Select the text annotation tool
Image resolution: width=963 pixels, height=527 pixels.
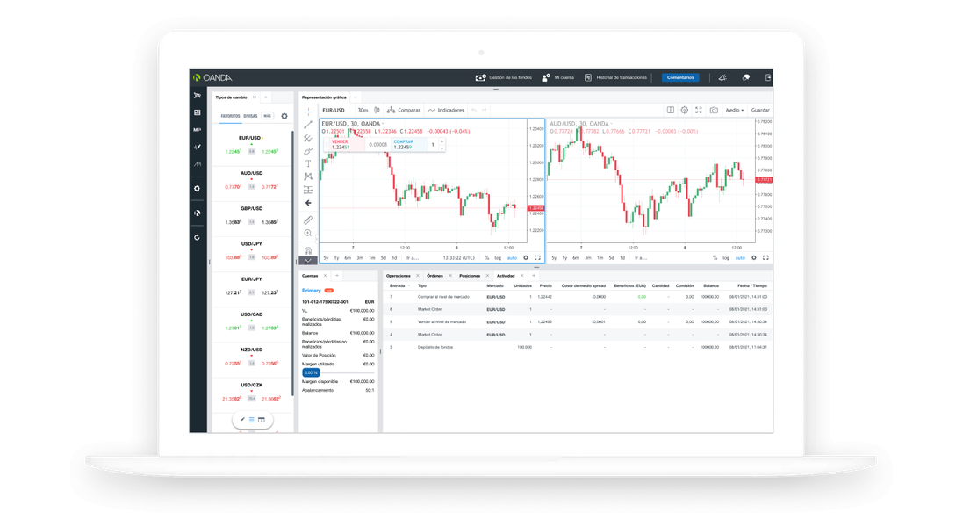[308, 163]
